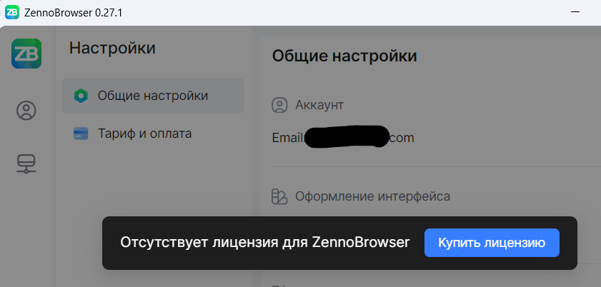The image size is (601, 287).
Task: Click the blue card icon for billing
Action: pos(81,134)
